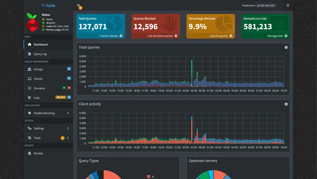Viewport: 317px width, 179px height.
Task: Click the arrow icon beside Manage lists
Action: point(286,36)
